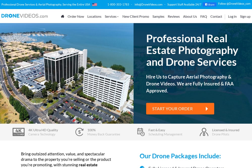View the Samples page
252x168 pixels.
click(x=158, y=17)
